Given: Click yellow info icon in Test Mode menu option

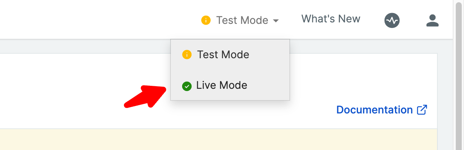Looking at the screenshot, I should point(187,55).
